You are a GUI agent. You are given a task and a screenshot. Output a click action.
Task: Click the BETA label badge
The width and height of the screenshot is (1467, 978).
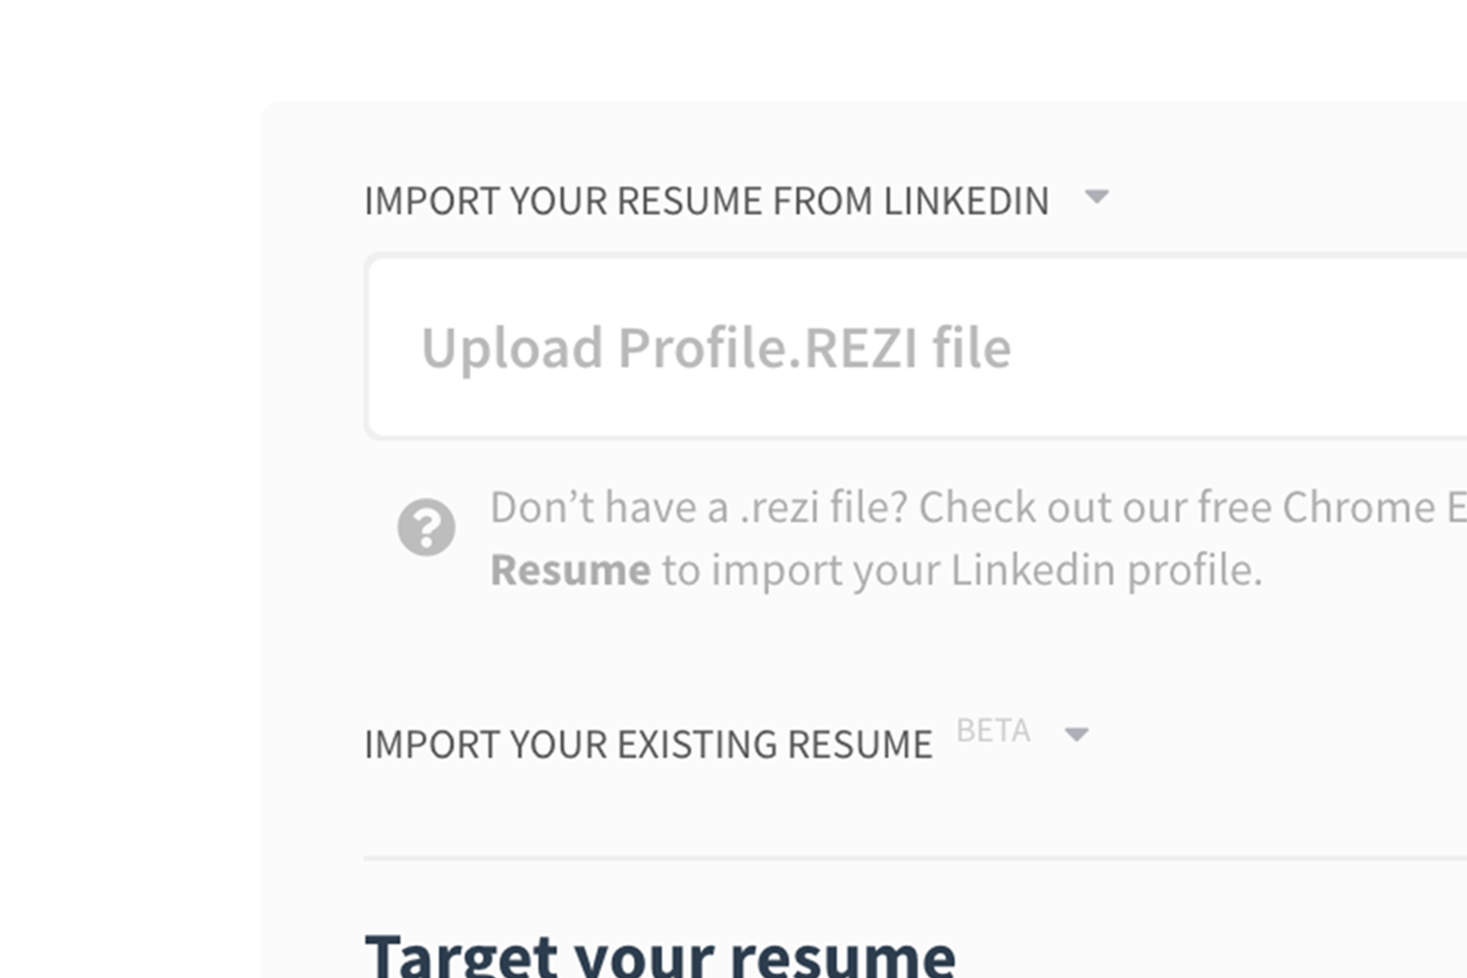click(x=993, y=731)
